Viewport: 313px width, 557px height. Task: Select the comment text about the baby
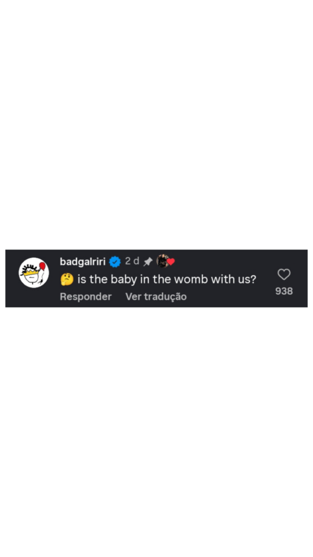pyautogui.click(x=166, y=280)
